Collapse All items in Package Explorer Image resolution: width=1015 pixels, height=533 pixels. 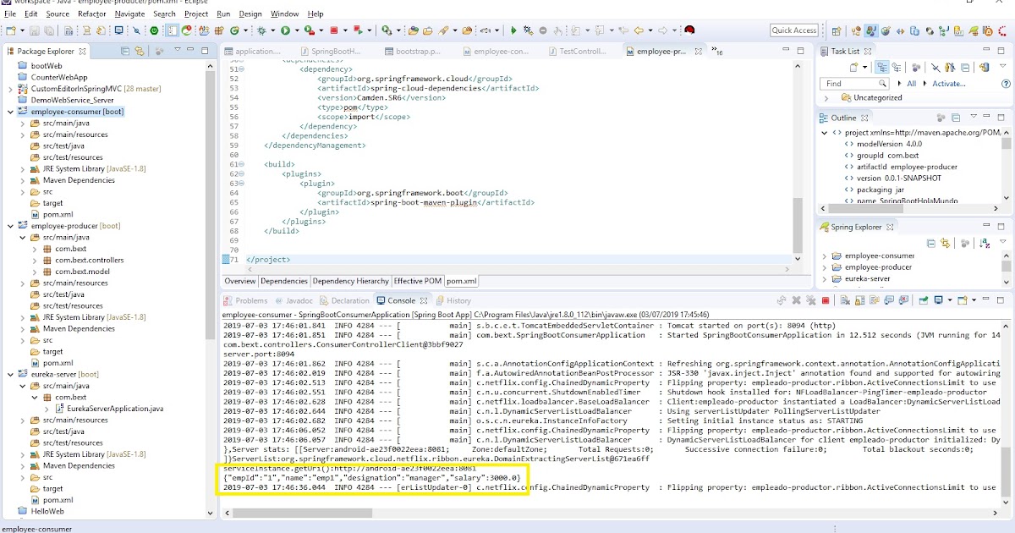(125, 51)
